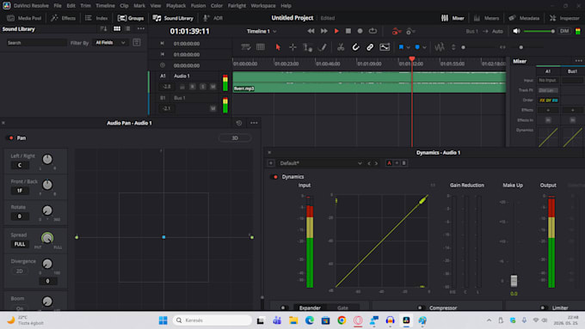
Task: Click the grid view icon in toolbar
Action: click(x=261, y=47)
